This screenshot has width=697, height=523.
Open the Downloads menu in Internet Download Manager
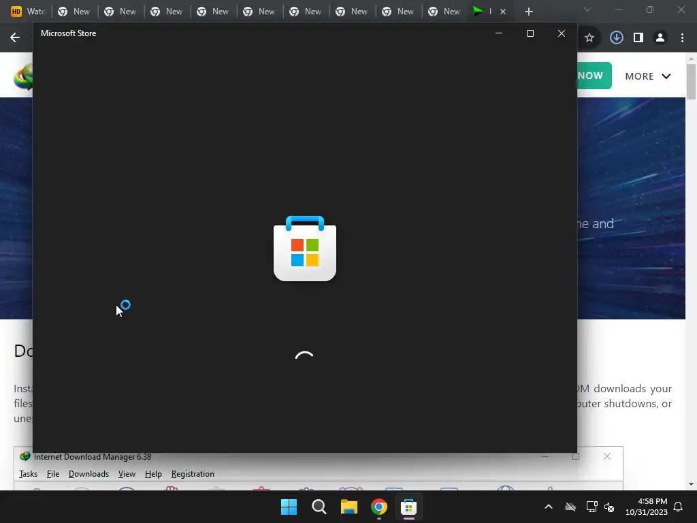coord(88,474)
